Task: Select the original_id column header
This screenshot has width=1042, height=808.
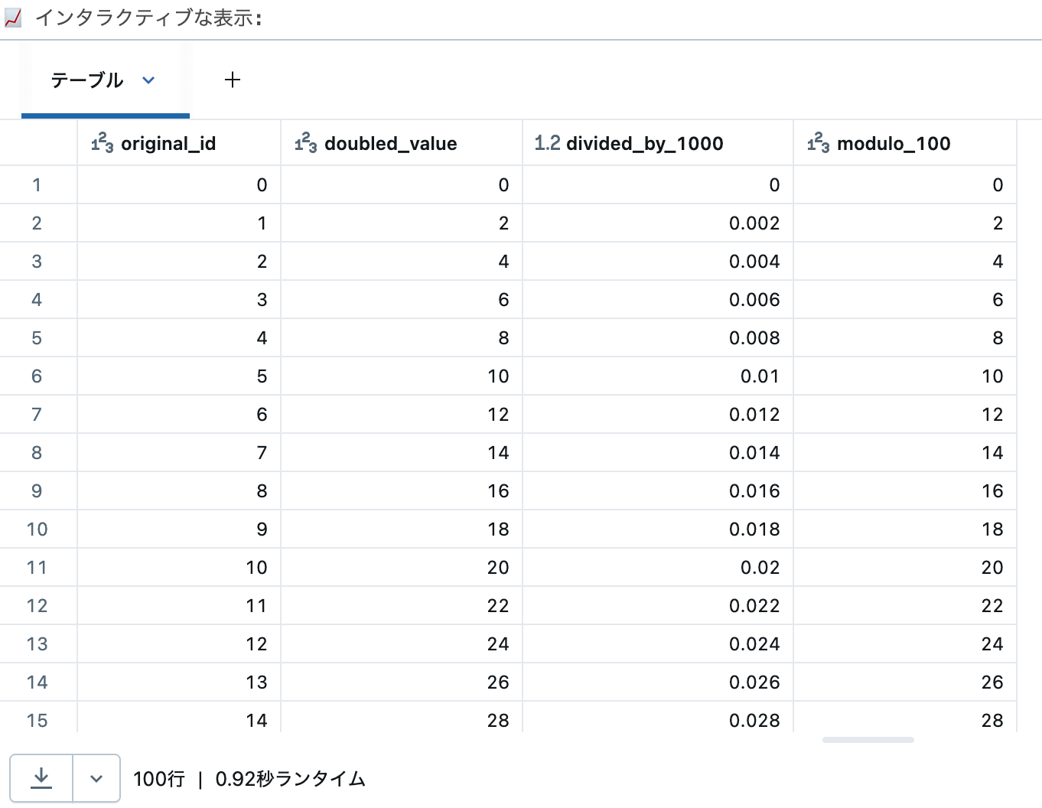Action: pyautogui.click(x=180, y=143)
